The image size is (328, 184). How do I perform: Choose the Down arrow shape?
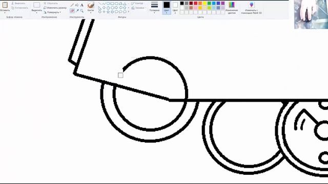click(x=100, y=12)
